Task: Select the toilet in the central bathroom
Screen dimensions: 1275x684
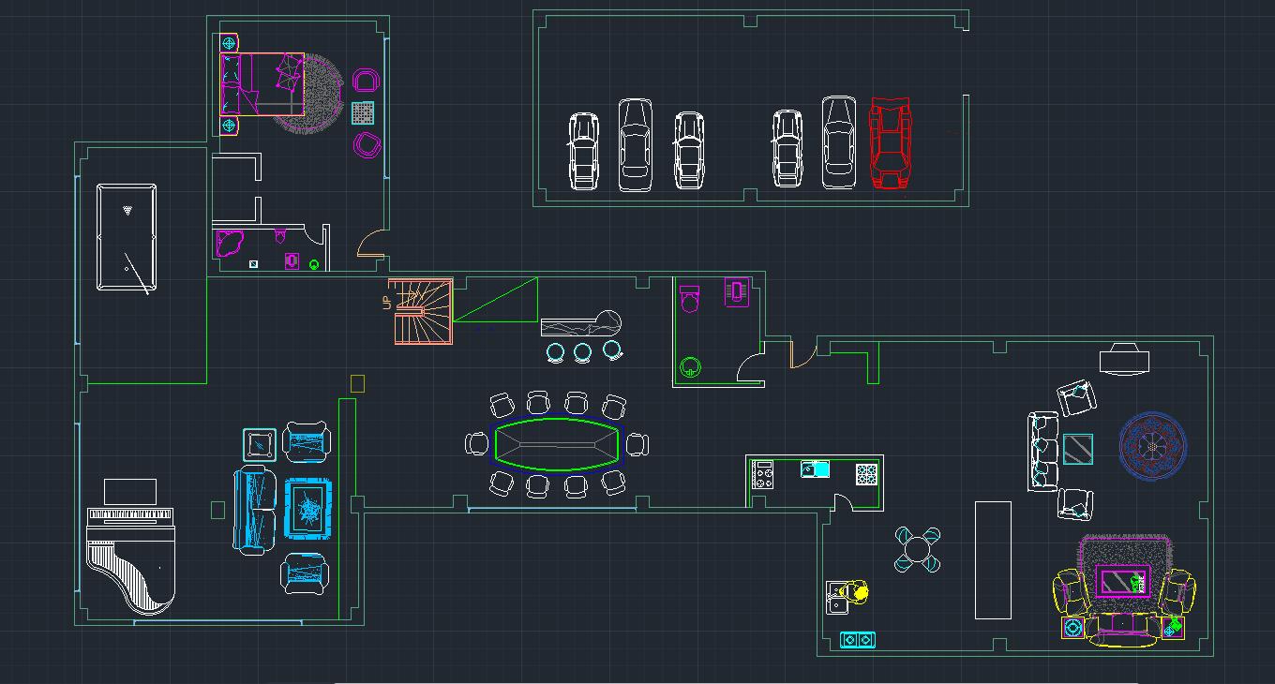Action: click(x=690, y=298)
